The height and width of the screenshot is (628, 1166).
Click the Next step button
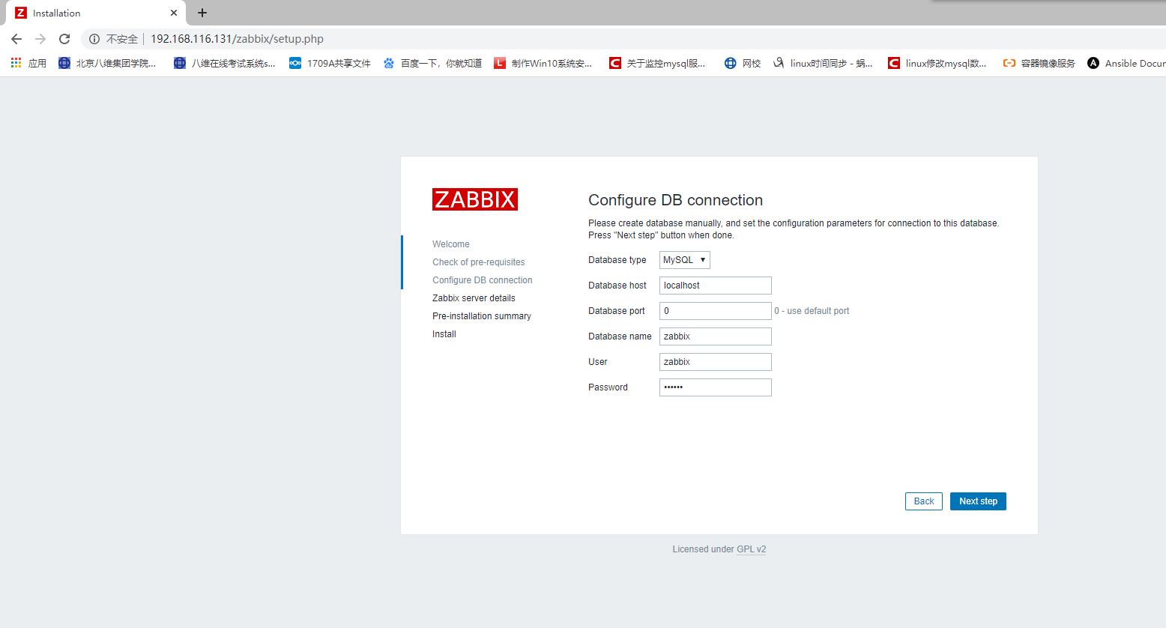coord(978,501)
